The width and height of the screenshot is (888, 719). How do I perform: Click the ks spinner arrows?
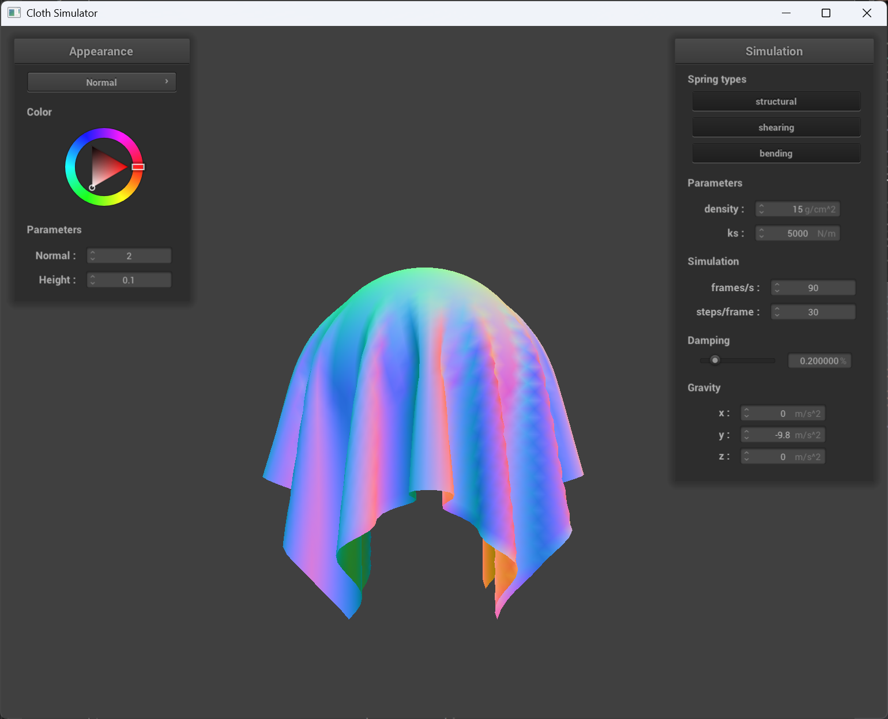(x=762, y=233)
